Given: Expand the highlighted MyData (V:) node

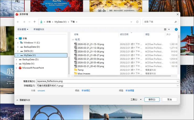Looking at the screenshot, I should click(x=18, y=55).
